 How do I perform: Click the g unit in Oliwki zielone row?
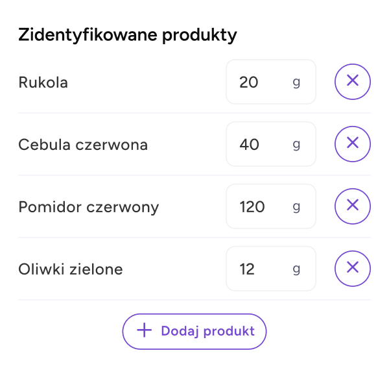pos(296,269)
